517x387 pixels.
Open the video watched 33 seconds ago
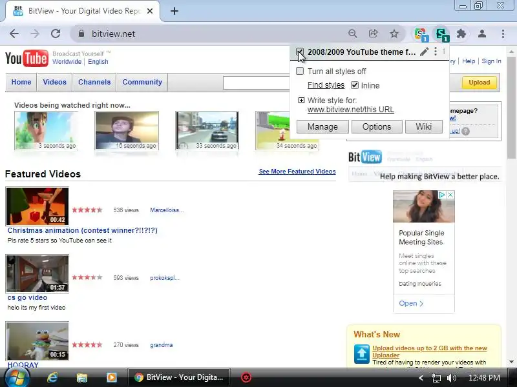click(x=207, y=130)
